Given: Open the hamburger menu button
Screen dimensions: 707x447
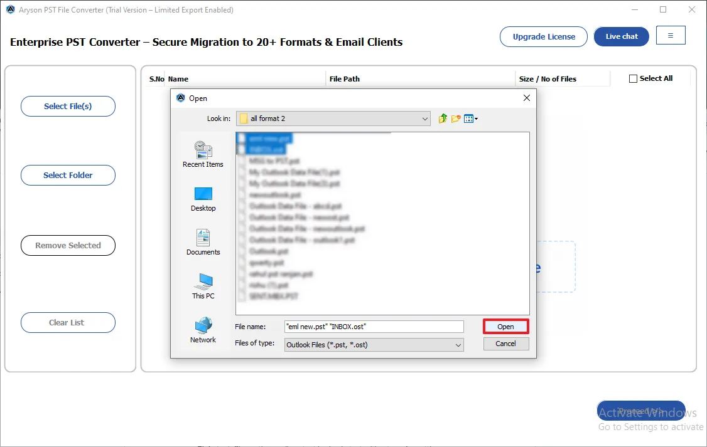Looking at the screenshot, I should coord(671,35).
